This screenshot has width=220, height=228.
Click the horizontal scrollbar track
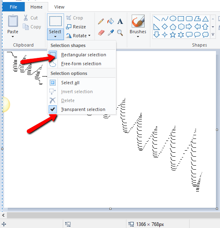pyautogui.click(x=113, y=215)
